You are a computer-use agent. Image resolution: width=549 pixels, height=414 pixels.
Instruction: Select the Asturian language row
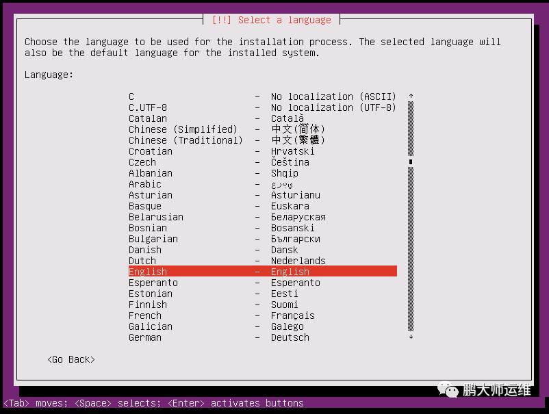(x=263, y=195)
